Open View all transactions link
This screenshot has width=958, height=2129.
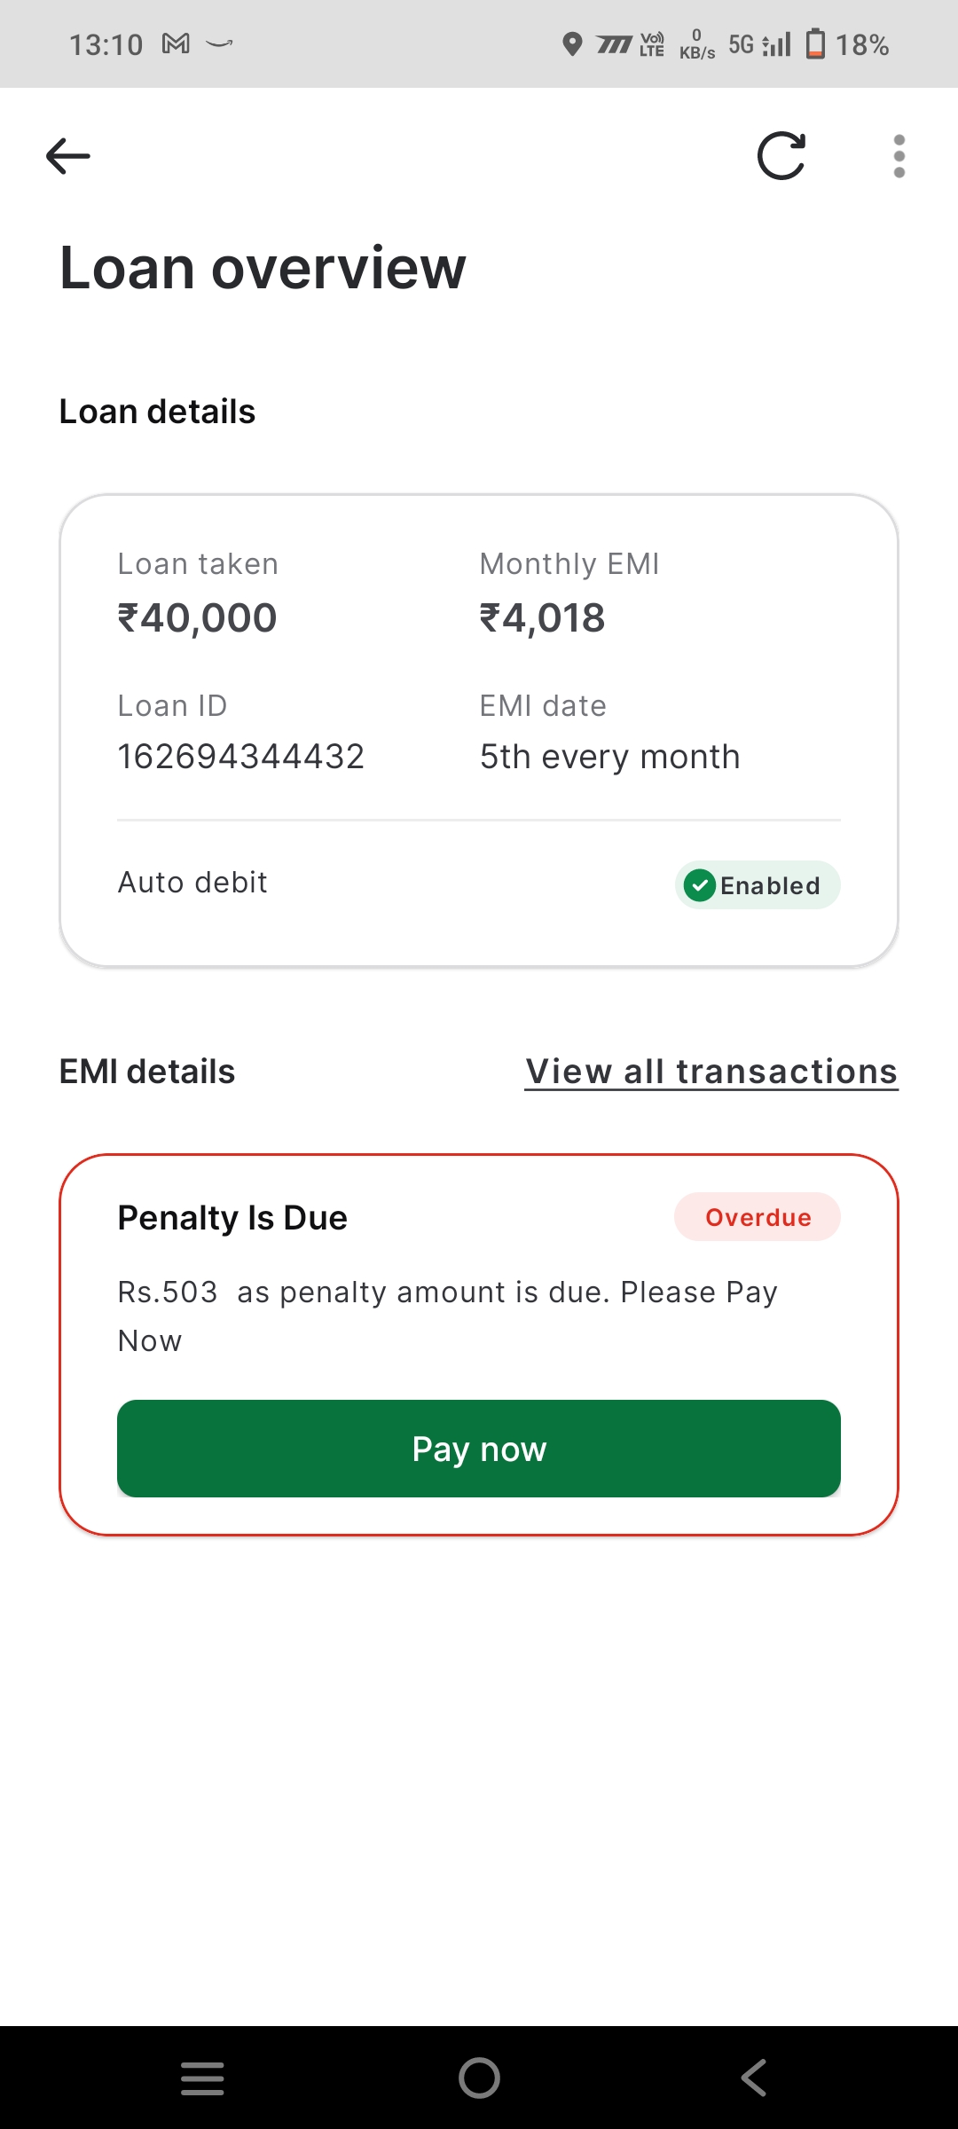pos(711,1072)
